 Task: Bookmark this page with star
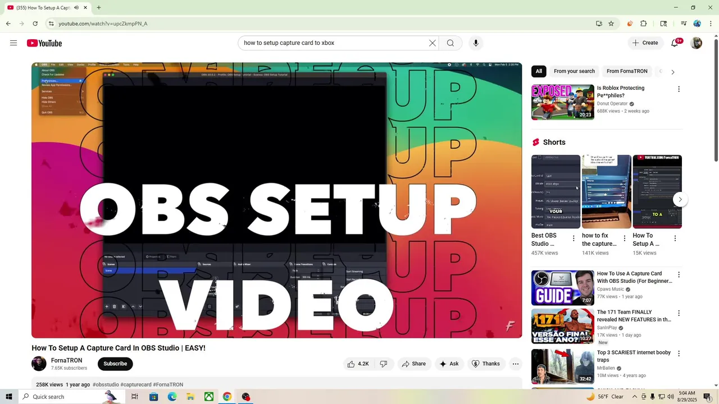611,24
